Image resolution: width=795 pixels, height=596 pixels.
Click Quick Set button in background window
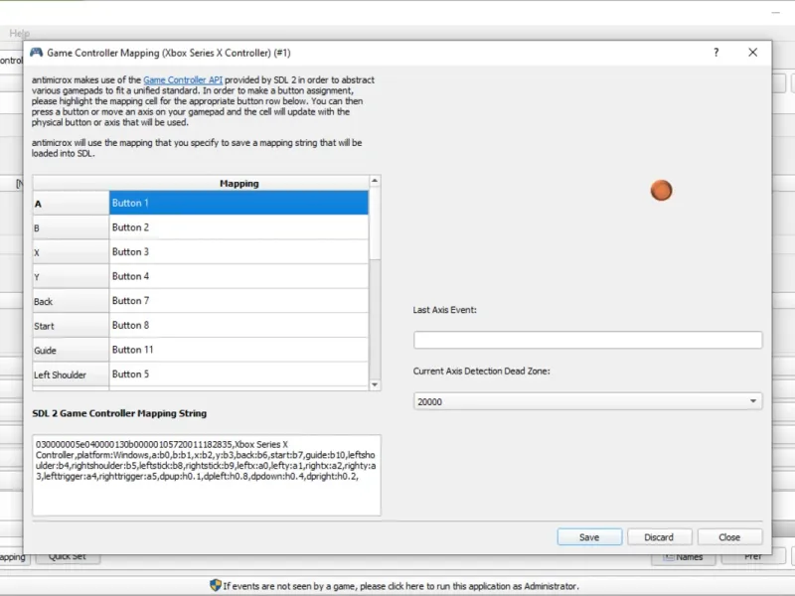point(68,557)
